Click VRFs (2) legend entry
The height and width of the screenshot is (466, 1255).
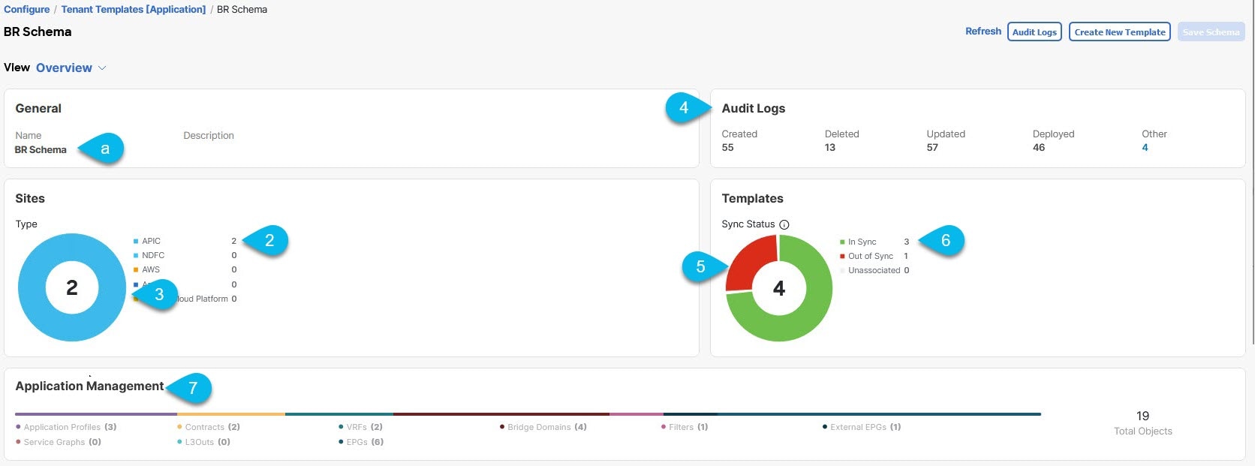(x=361, y=427)
